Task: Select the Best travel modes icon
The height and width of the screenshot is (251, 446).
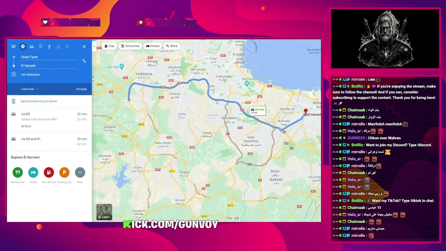Action: (23, 46)
